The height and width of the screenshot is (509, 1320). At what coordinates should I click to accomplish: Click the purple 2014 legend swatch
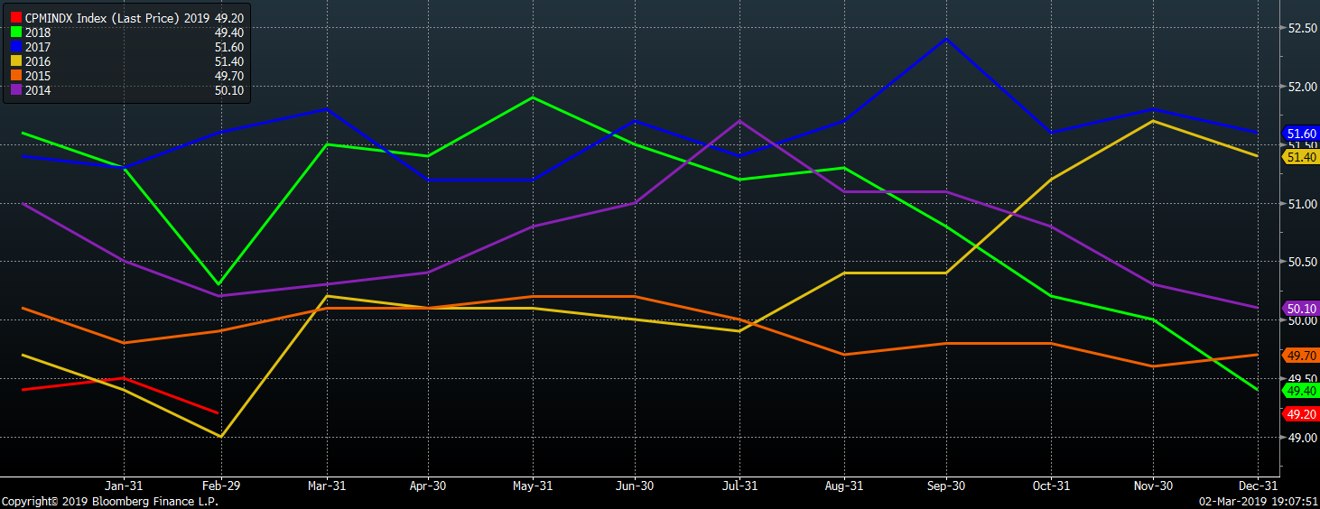pos(15,90)
